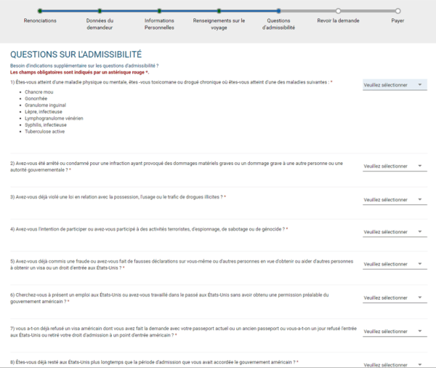Click the Payer label text

pos(397,21)
